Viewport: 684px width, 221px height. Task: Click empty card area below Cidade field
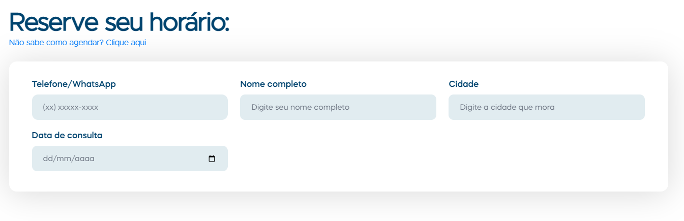546,157
